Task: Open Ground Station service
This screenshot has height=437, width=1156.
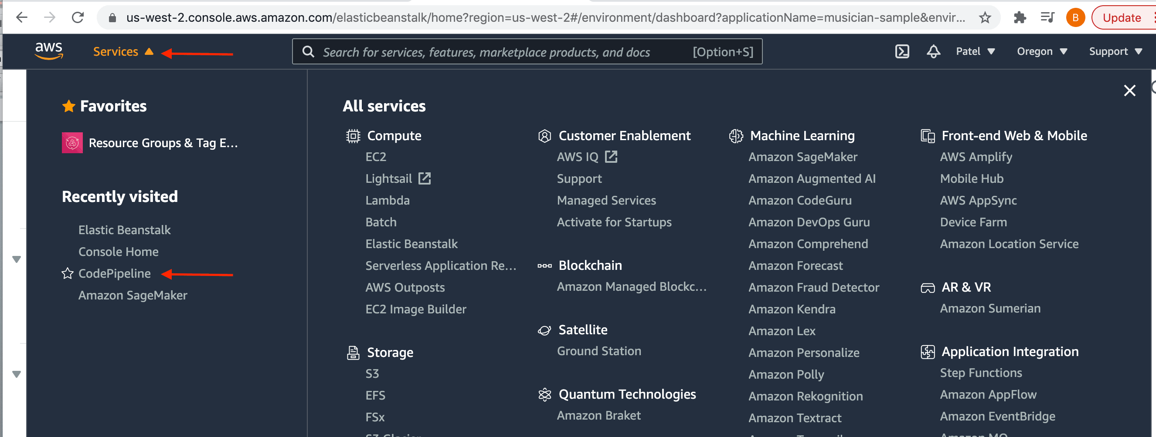Action: tap(598, 351)
